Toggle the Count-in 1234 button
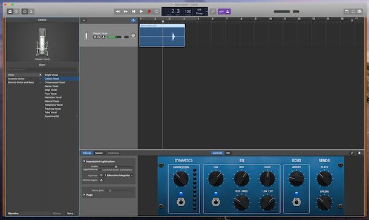 tap(221, 11)
